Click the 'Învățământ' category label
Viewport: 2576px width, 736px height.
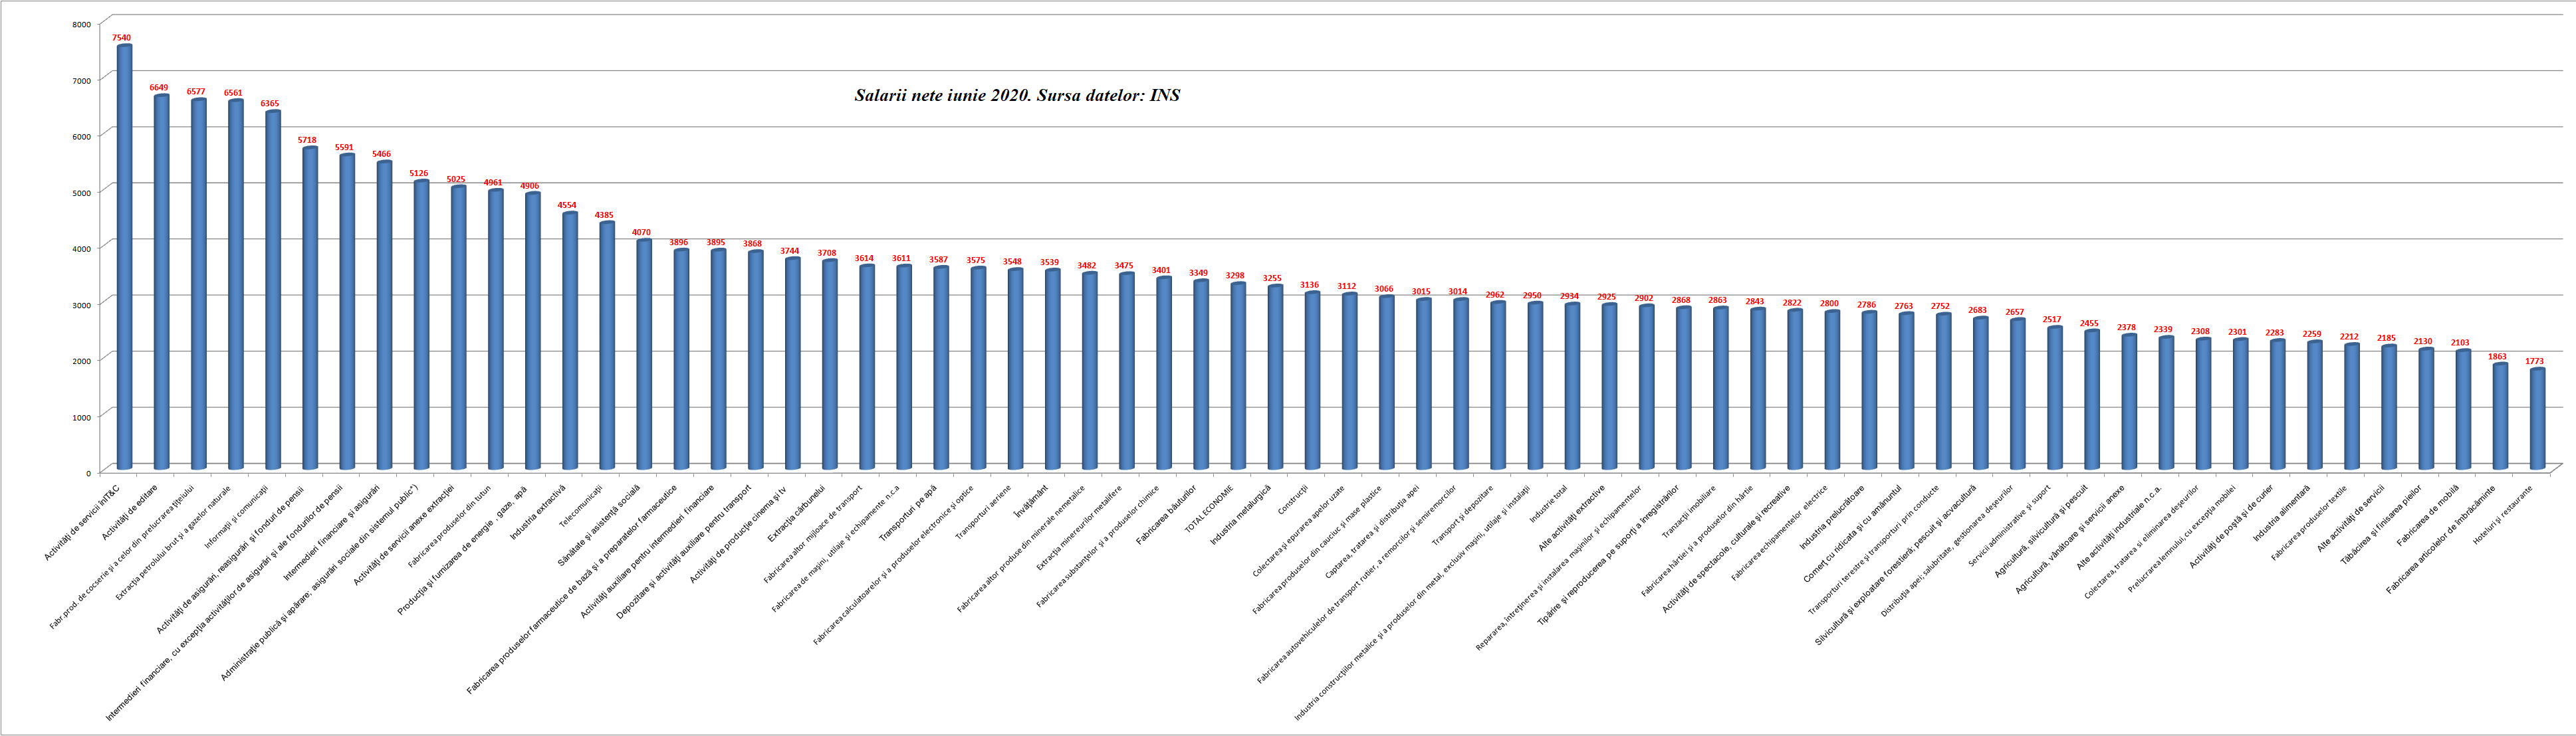1031,502
